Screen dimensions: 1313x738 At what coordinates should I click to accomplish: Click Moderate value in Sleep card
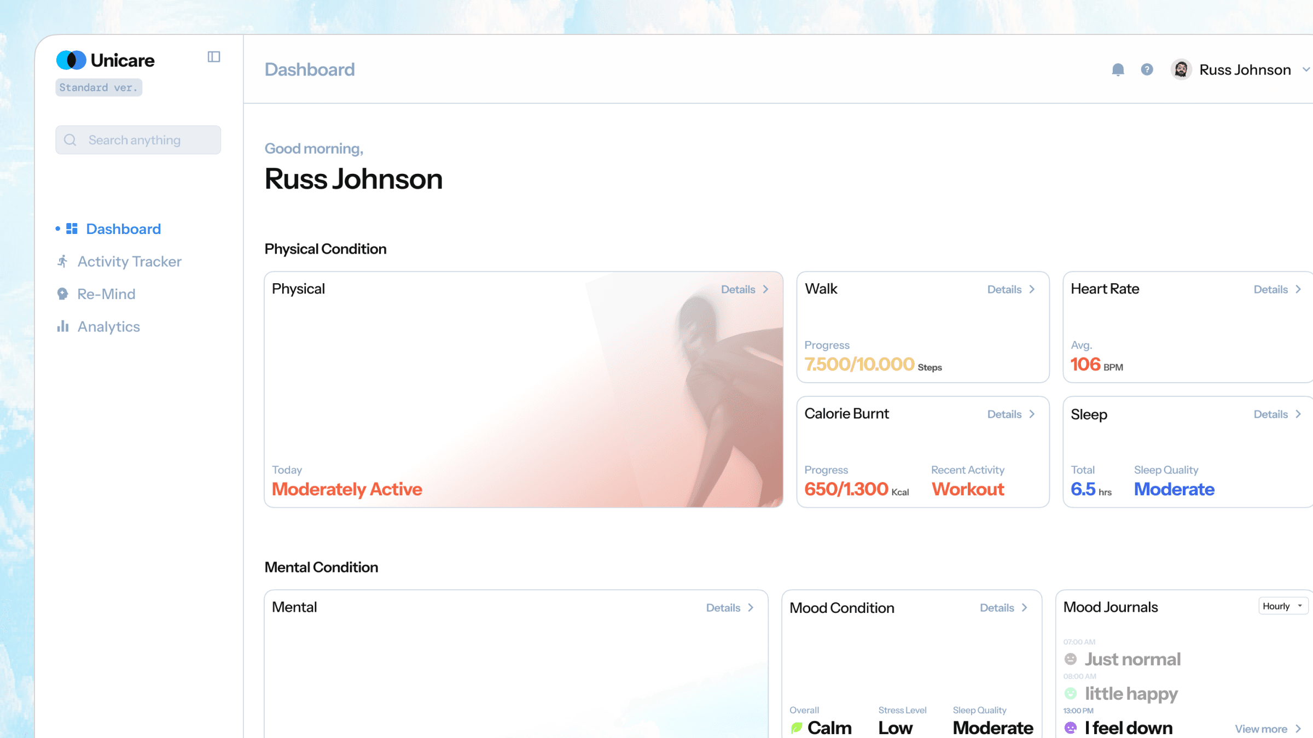tap(1174, 489)
